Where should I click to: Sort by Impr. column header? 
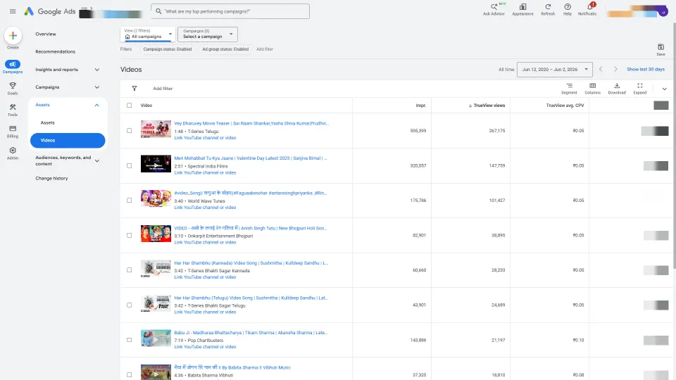(421, 105)
